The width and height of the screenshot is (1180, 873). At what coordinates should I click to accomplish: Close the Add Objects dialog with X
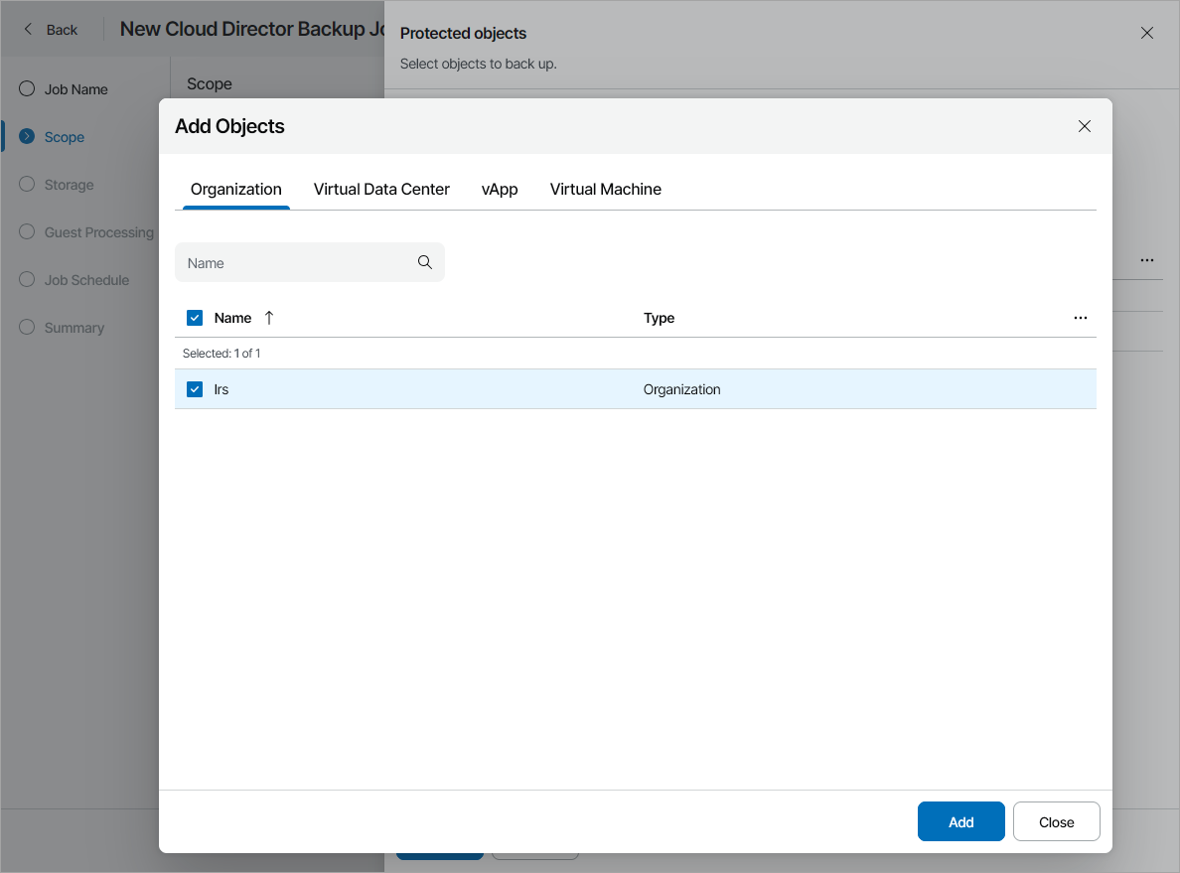point(1085,126)
